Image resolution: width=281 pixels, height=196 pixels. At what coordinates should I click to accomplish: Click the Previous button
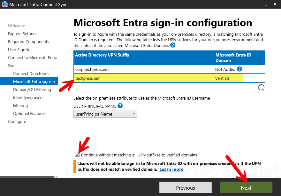pos(186,188)
